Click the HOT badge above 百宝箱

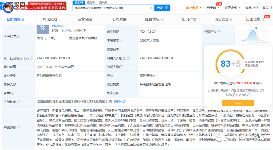pyautogui.click(x=219, y=4)
